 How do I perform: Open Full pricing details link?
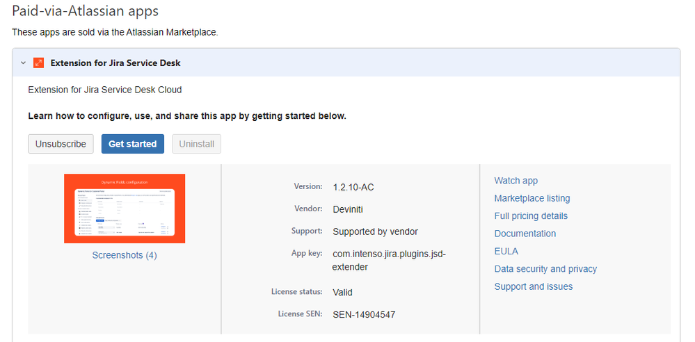pos(531,216)
